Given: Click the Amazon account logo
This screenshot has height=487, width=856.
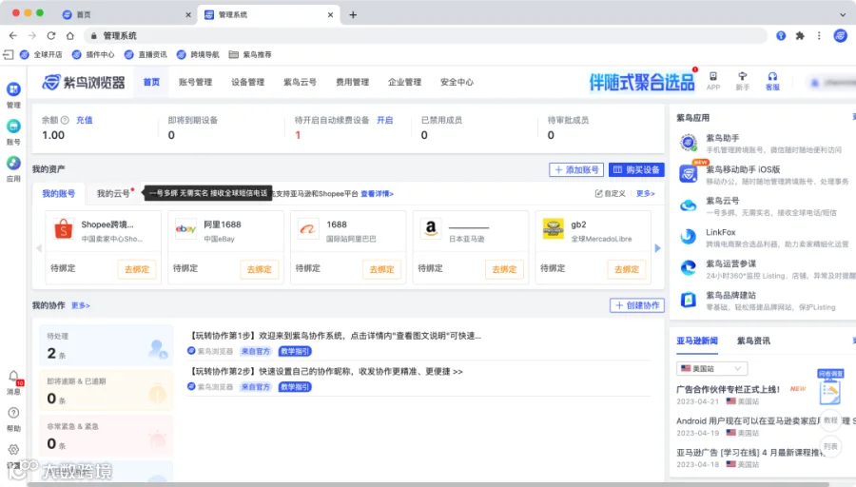Looking at the screenshot, I should [x=431, y=229].
